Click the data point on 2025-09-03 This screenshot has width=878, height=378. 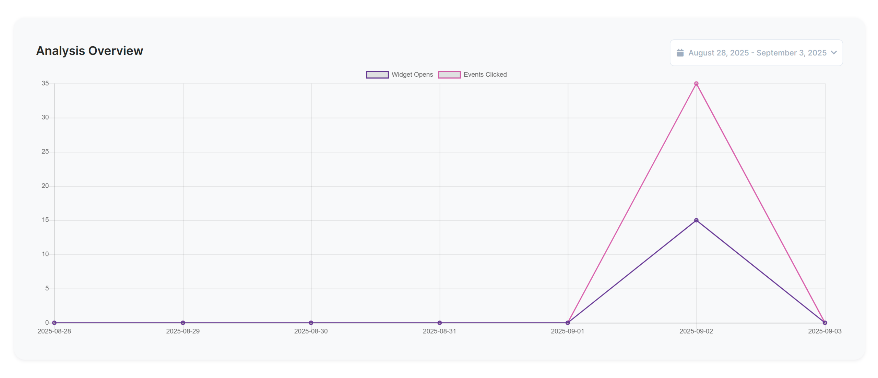point(824,323)
